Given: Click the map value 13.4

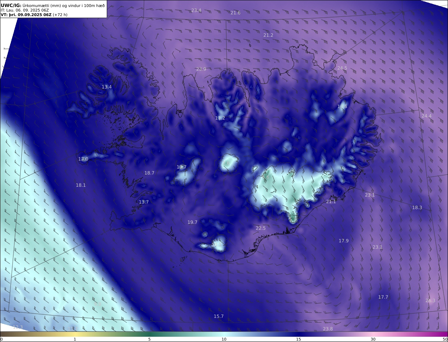Looking at the screenshot, I should tap(107, 87).
